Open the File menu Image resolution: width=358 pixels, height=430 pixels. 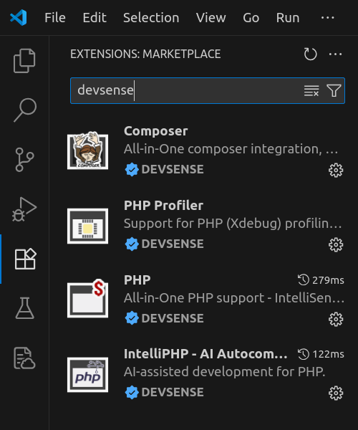[55, 18]
